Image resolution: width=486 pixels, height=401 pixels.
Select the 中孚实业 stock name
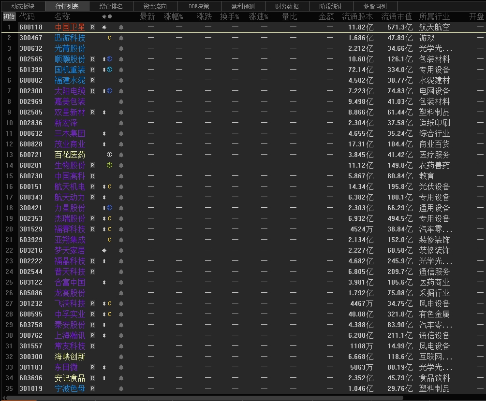tap(70, 314)
